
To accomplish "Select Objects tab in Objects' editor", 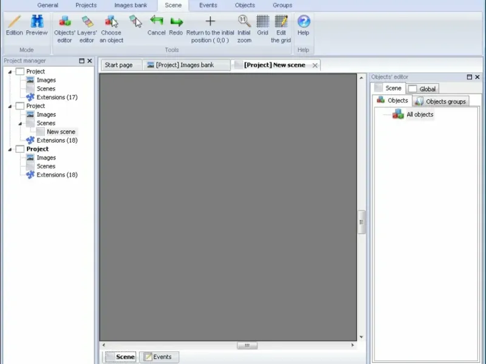I will tap(392, 100).
